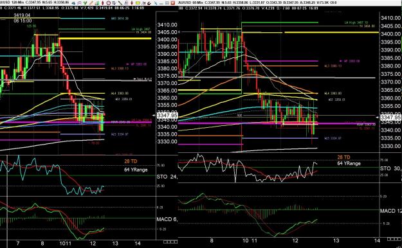The image size is (402, 248).
Task: Click the 3400.00 price on left chart scale
Action: tap(167, 39)
